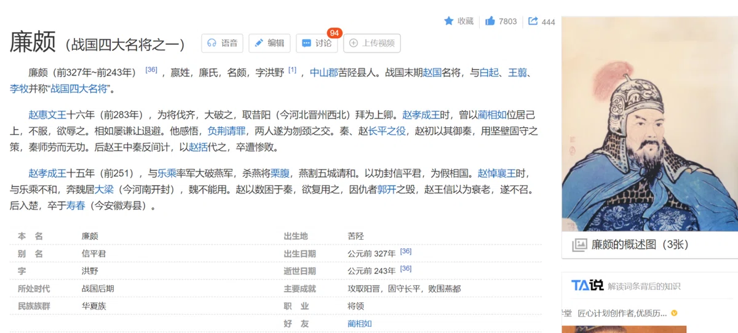Click the share arrow icon
Screen dimensions: 738x333
click(533, 21)
